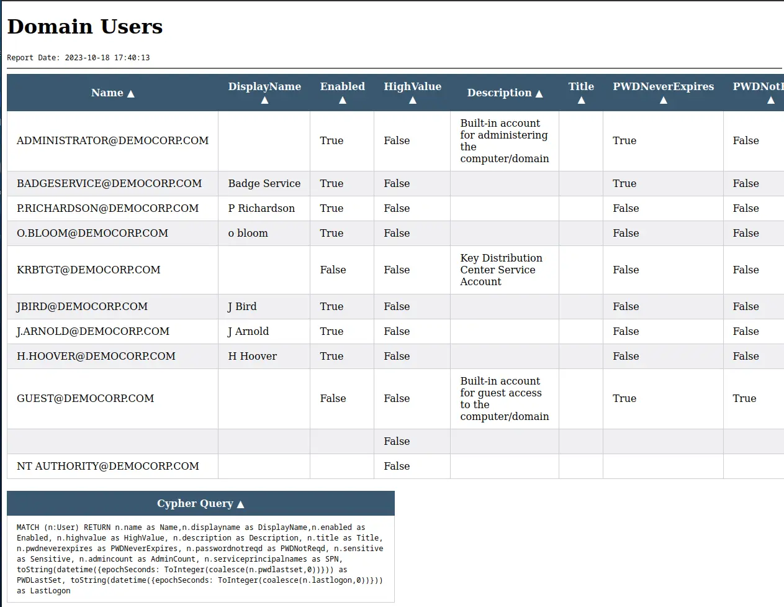This screenshot has width=784, height=607.
Task: Click the sort triangle under Title header
Action: (x=581, y=101)
